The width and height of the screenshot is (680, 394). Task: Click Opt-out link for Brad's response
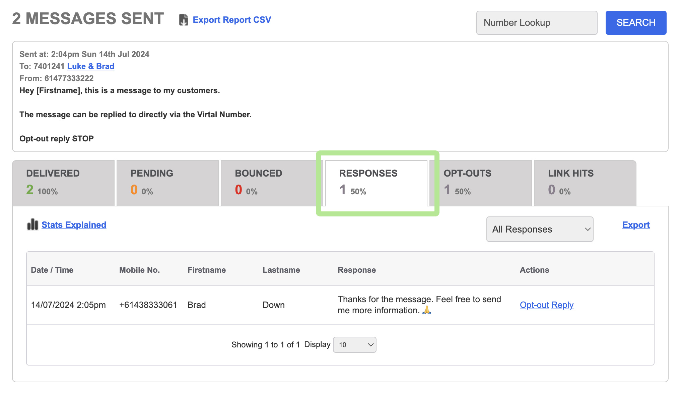[x=534, y=305]
